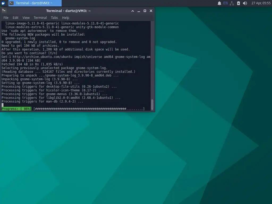Image resolution: width=272 pixels, height=204 pixels.
Task: Click 'The following NEW packages will be installed:' line
Action: (x=43, y=35)
